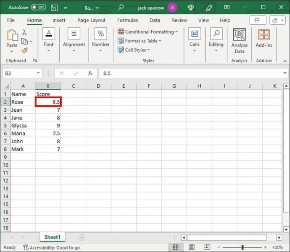Click the Cut scissors icon
Viewport: 290px width, 252px height.
24,32
